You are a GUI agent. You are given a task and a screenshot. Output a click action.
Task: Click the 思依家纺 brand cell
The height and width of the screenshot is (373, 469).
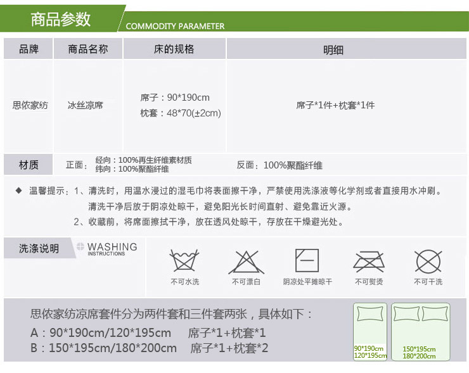[30, 105]
